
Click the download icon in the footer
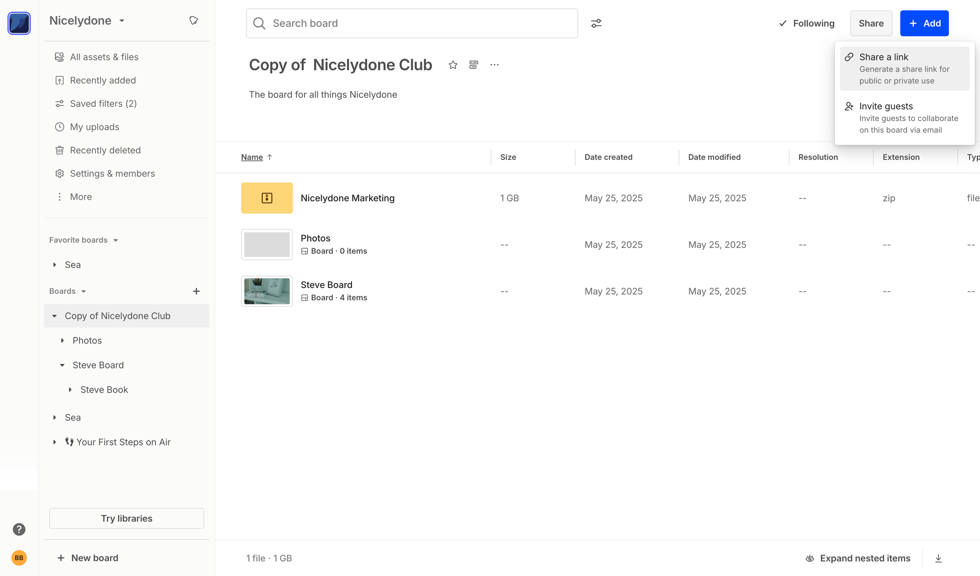point(938,558)
